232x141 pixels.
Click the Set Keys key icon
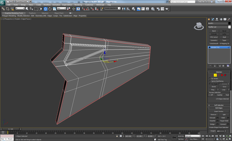174,137
